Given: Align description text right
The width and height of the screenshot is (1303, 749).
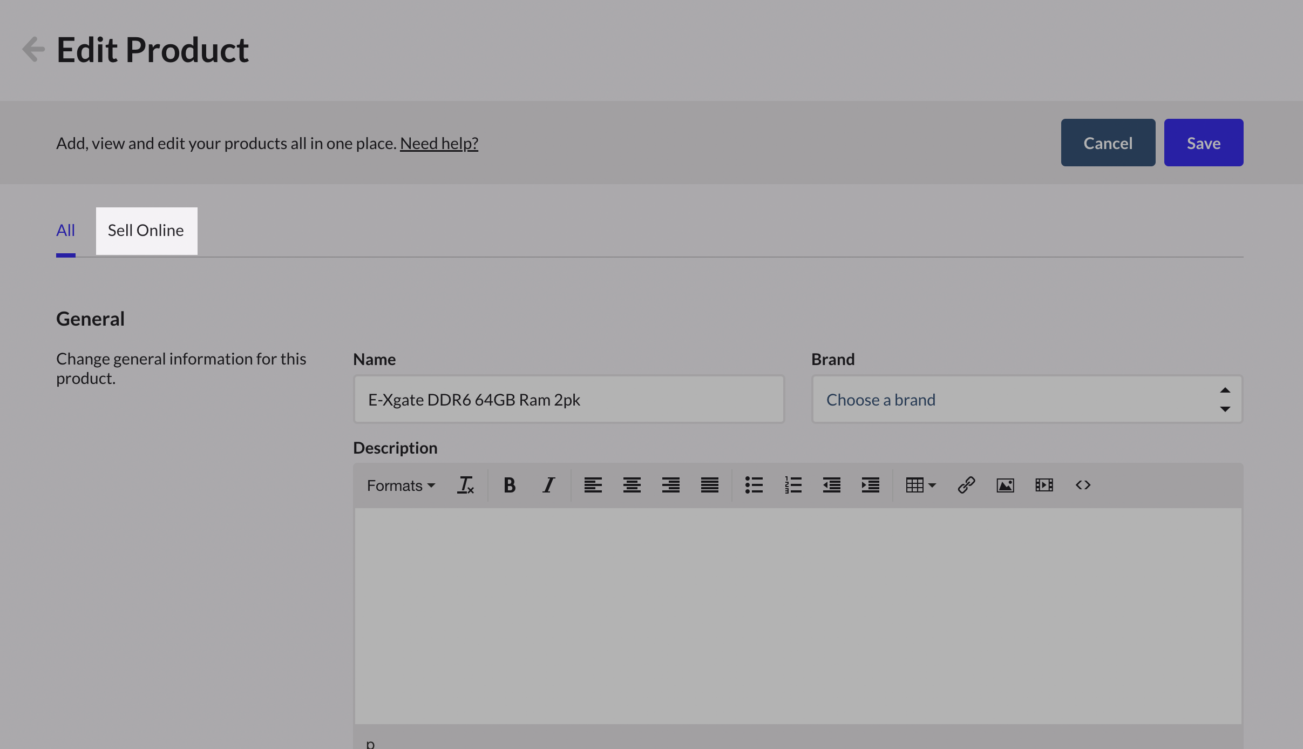Looking at the screenshot, I should pos(670,485).
